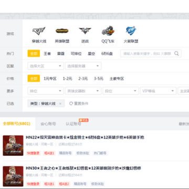189x189 pixels.
Task: Click the 近期出租过564次 text
Action: tap(70, 175)
